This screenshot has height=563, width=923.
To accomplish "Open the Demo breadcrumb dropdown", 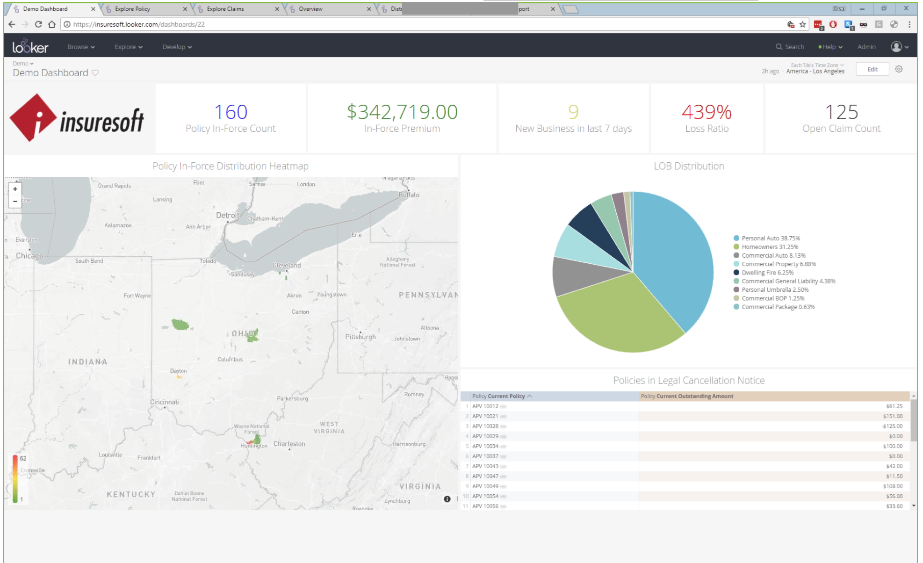I will point(22,63).
